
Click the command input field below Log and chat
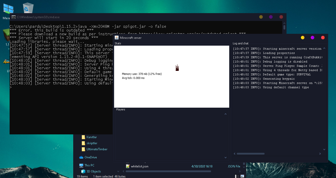coord(279,159)
